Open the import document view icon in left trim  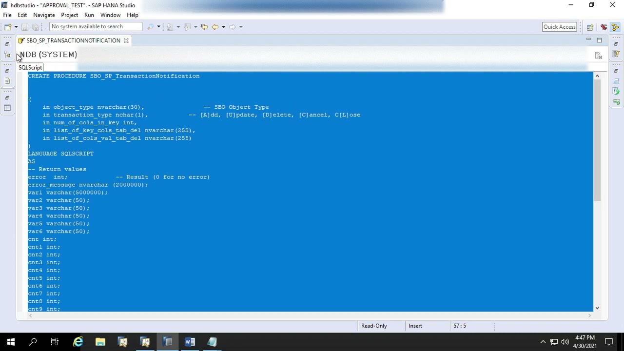click(7, 81)
